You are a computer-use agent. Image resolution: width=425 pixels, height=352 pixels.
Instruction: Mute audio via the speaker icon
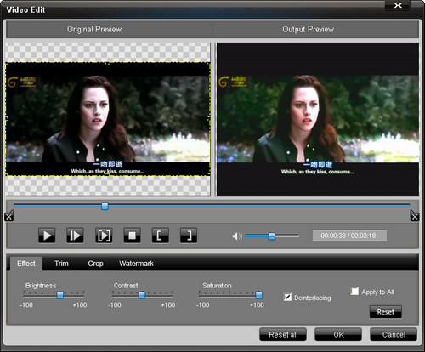[x=237, y=236]
